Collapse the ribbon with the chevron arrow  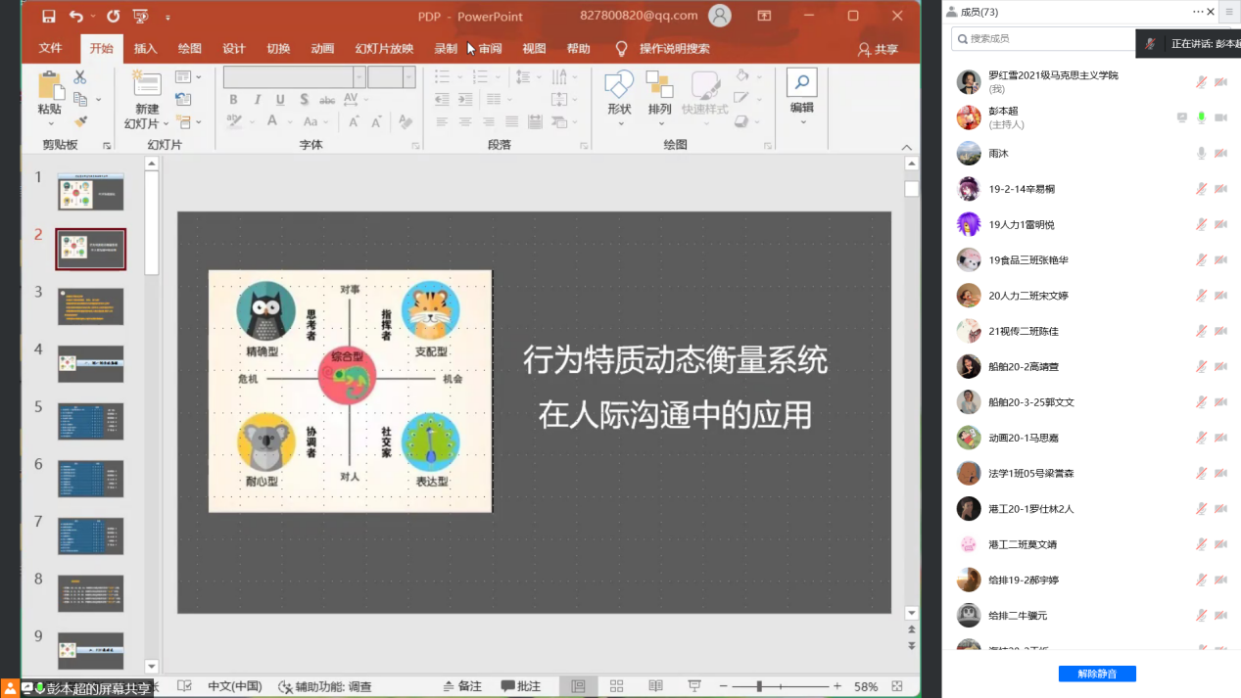click(907, 147)
